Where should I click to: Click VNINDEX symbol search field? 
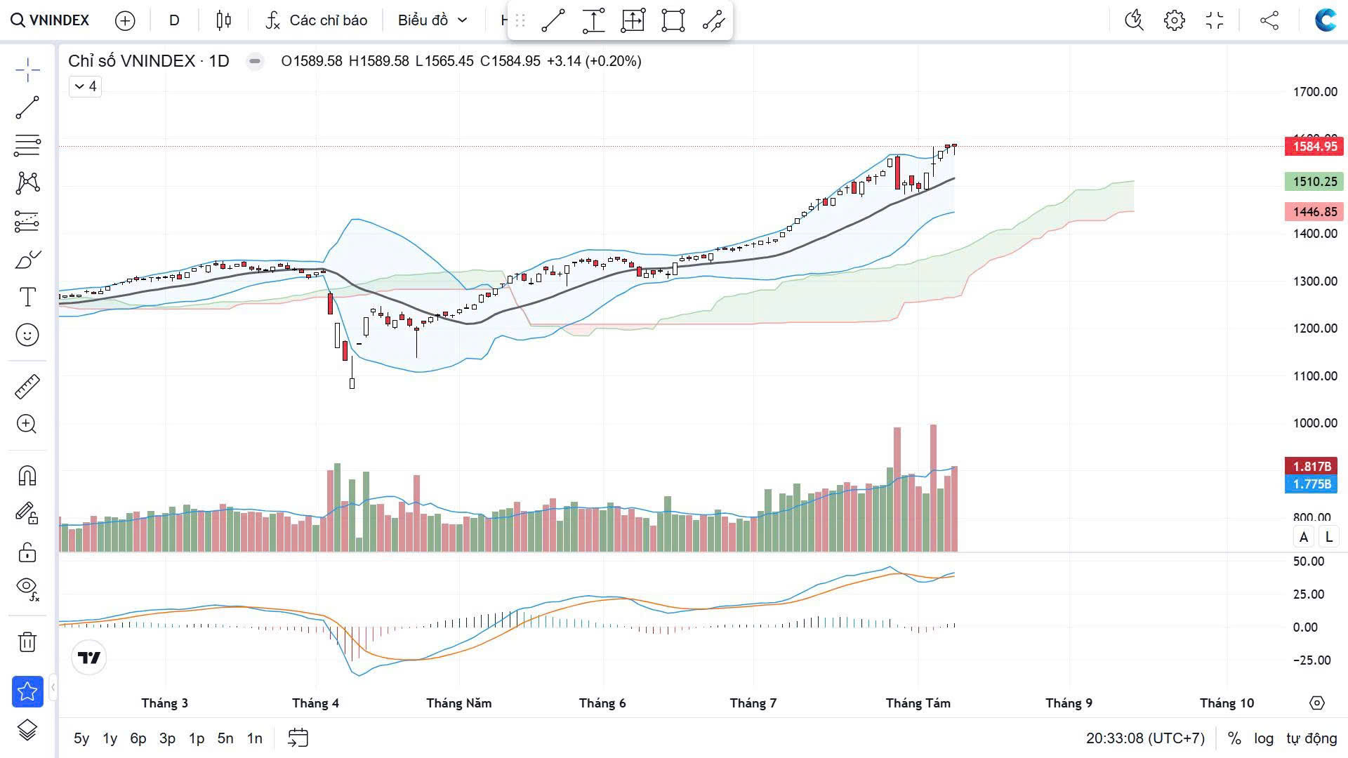[x=51, y=20]
